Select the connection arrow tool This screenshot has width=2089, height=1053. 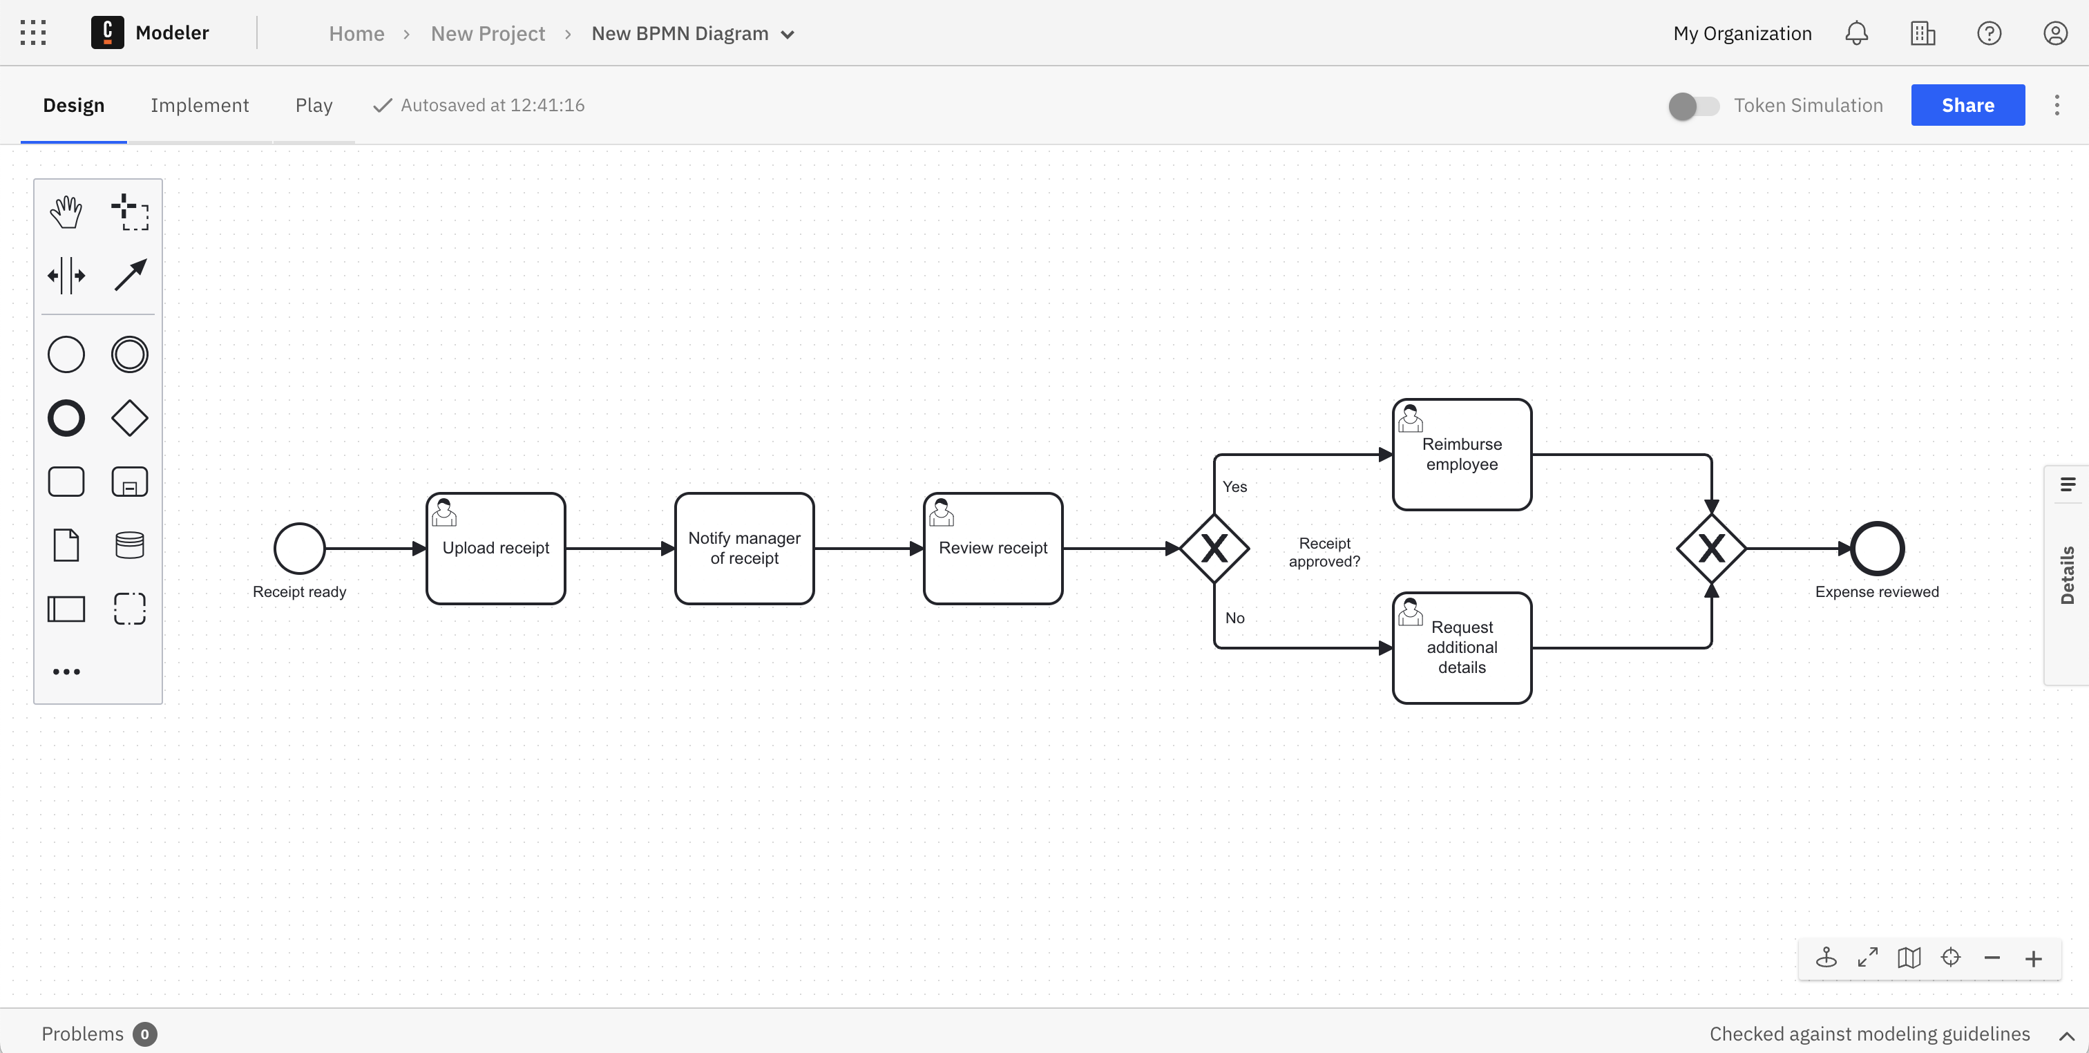click(x=131, y=274)
